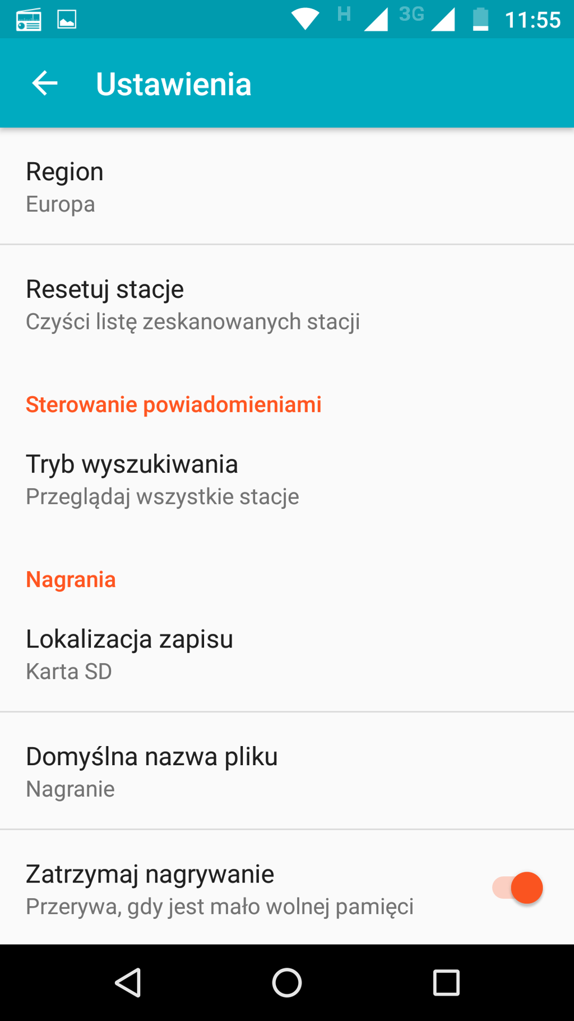Tap the Sterowanie powiadomieniami section header
Image resolution: width=574 pixels, height=1021 pixels.
click(174, 404)
